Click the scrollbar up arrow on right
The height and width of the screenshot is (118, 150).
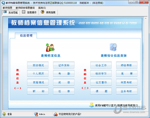click(x=145, y=18)
